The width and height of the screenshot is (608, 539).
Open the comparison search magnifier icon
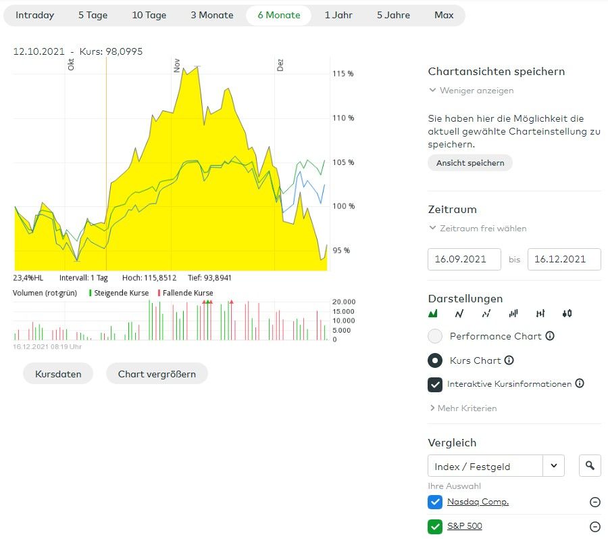(590, 465)
